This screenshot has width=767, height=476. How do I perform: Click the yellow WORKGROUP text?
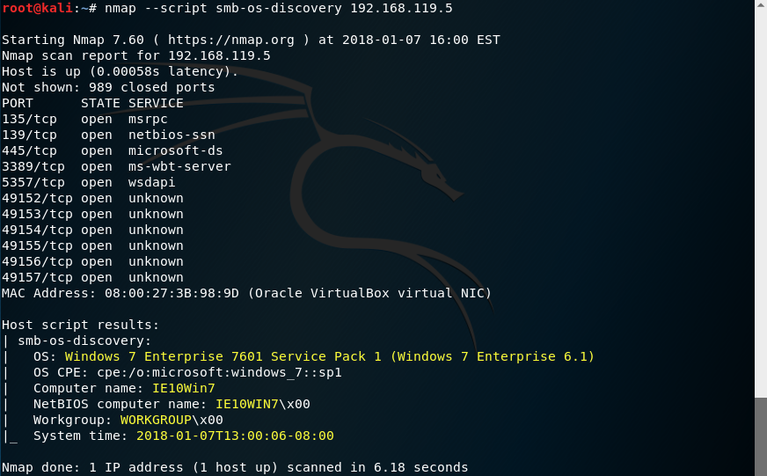[156, 420]
